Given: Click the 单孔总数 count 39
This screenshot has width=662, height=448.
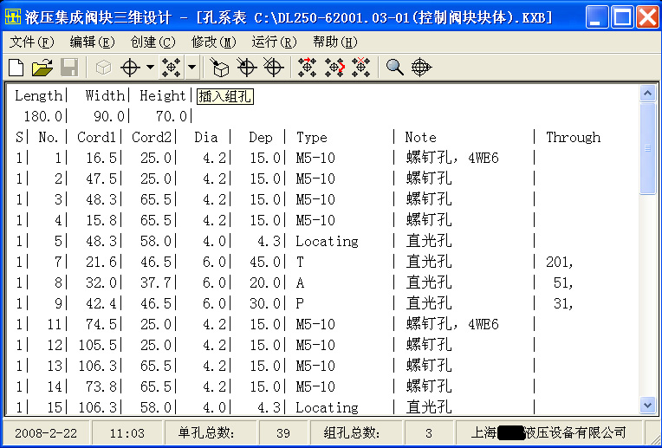Looking at the screenshot, I should coord(282,433).
